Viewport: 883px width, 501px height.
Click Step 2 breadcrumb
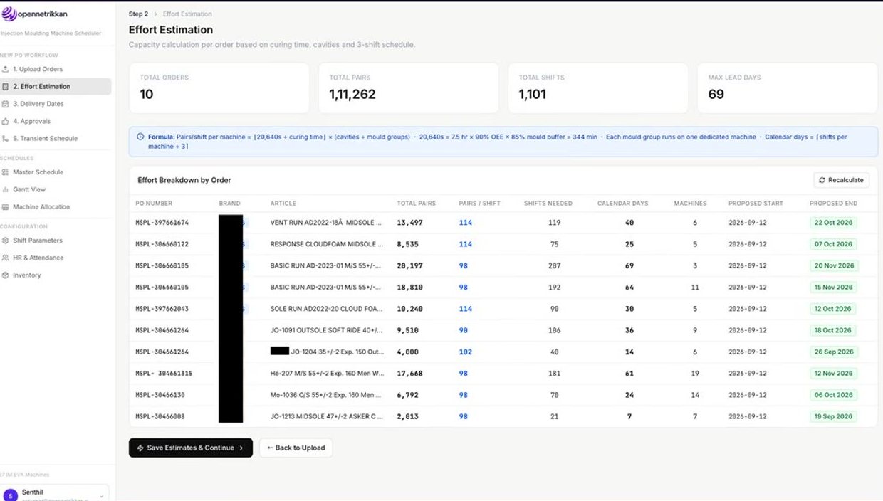[x=138, y=14]
